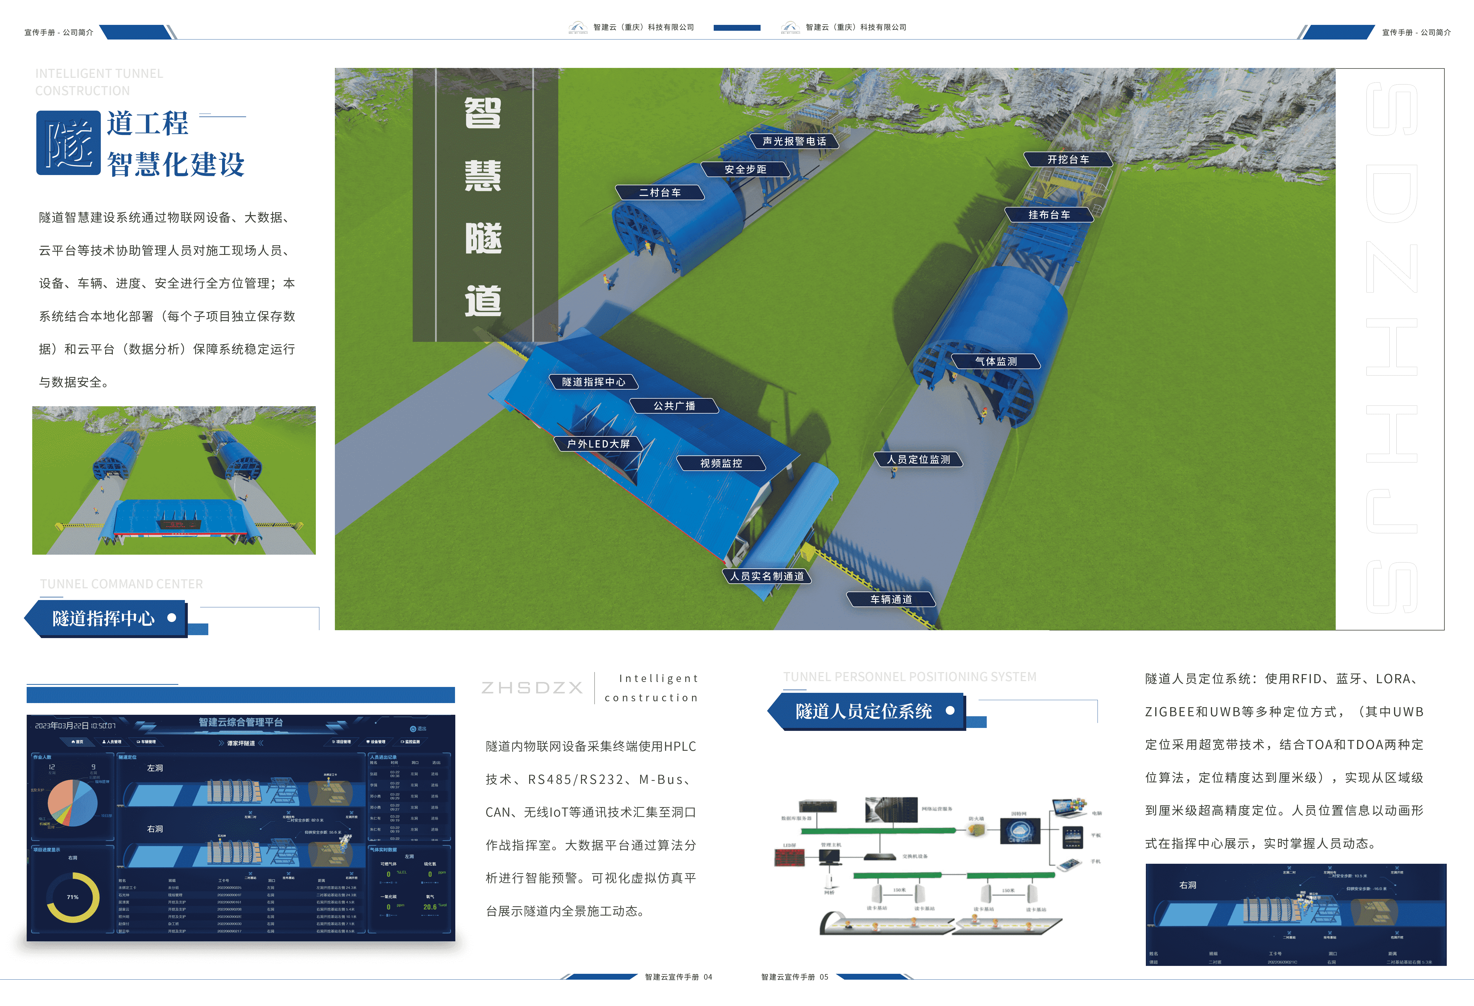This screenshot has height=1006, width=1474.
Task: Open the 首页 tab in dashboard
Action: coord(77,742)
